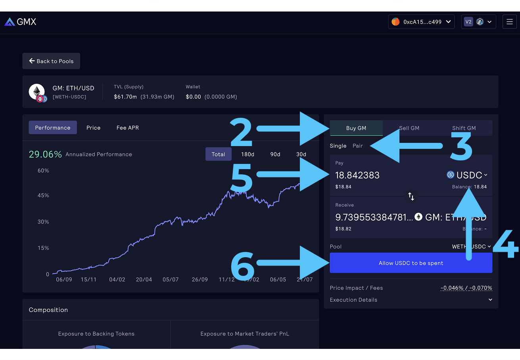Click the GM token icon in Receive

(418, 217)
